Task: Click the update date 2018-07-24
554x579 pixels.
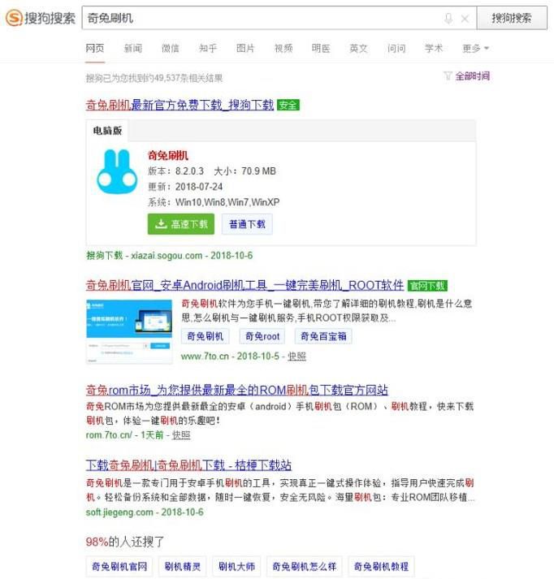Action: click(x=199, y=187)
